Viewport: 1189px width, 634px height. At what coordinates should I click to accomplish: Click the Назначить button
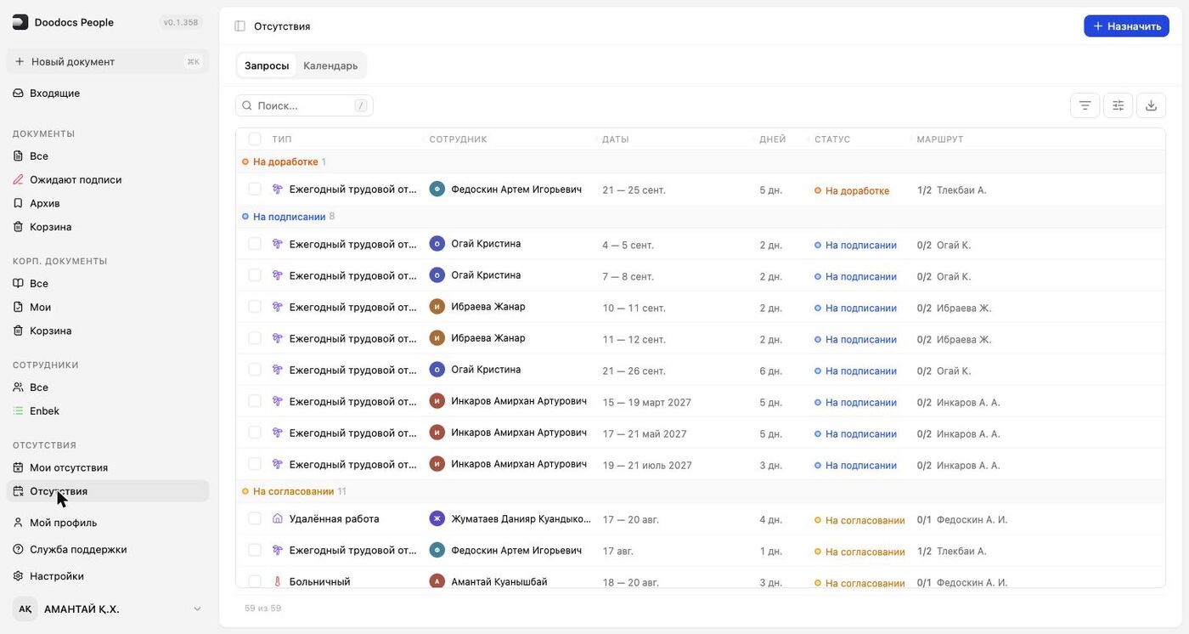click(1126, 26)
